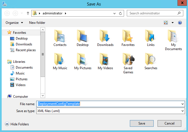Open the Organize menu

click(14, 23)
